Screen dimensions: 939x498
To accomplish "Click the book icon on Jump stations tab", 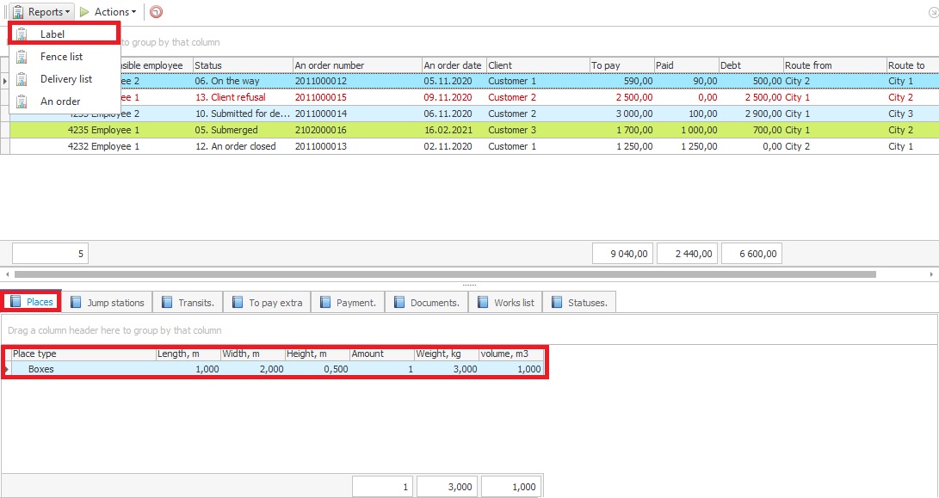I will point(76,303).
